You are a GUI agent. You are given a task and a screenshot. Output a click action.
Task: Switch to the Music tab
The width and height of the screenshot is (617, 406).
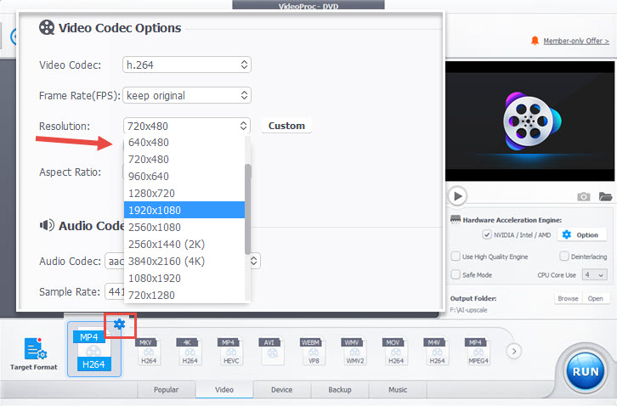398,390
